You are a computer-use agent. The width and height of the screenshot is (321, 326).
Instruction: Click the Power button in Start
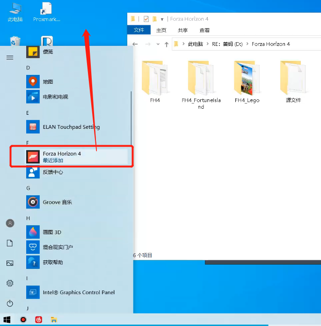10,304
